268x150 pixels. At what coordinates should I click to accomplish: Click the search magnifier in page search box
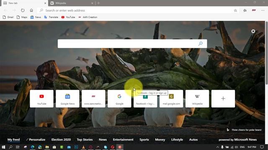tap(201, 43)
